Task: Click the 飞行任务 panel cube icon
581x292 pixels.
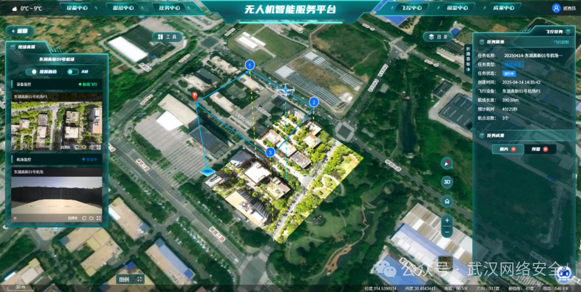Action: tap(568, 32)
